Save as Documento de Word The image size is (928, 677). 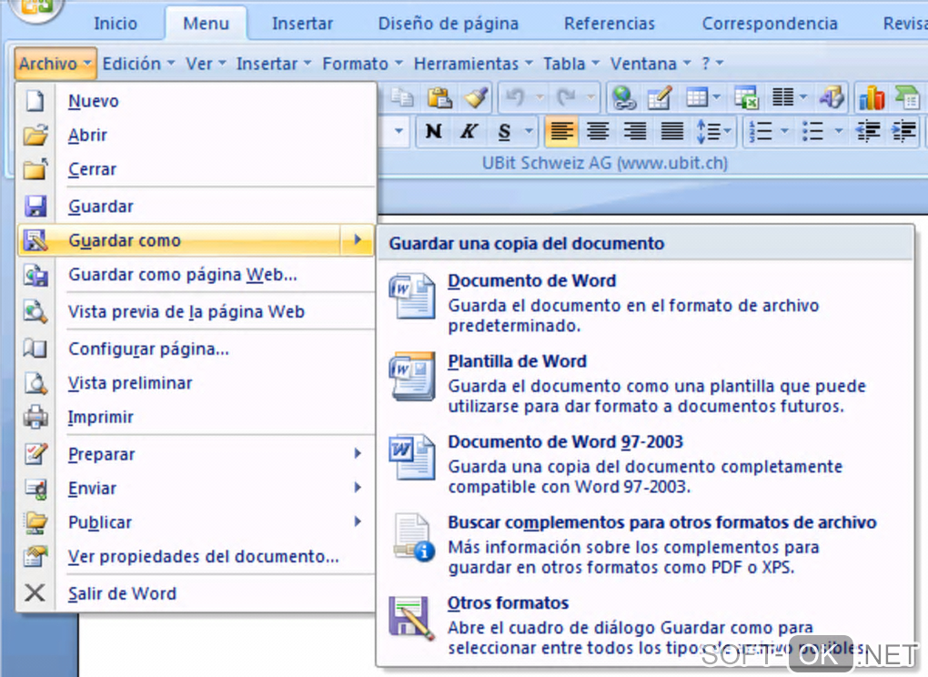[645, 302]
